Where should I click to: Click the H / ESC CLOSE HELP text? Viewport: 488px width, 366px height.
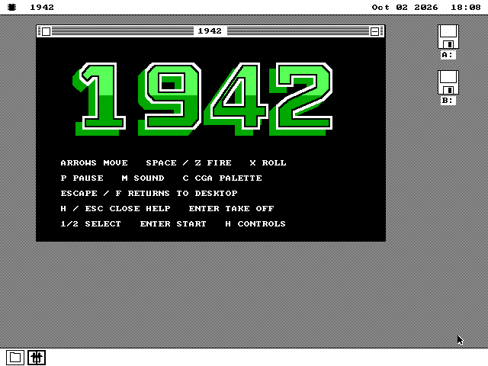coord(115,208)
